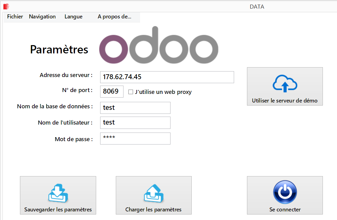
Task: Click the Mot de passe label
Action: (x=74, y=139)
